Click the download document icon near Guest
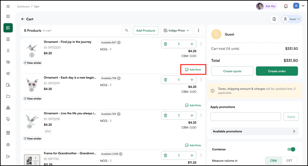This screenshot has width=308, height=166. pyautogui.click(x=274, y=19)
